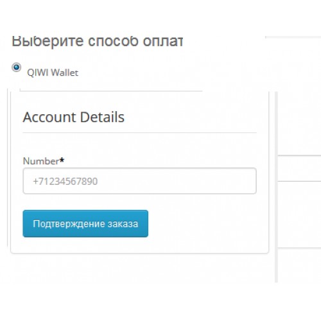Click the word оплат in page heading
Viewport: 321px width, 321px height.
(x=163, y=41)
